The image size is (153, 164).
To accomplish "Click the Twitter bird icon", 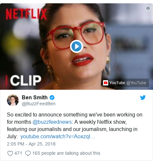I will pyautogui.click(x=143, y=97).
